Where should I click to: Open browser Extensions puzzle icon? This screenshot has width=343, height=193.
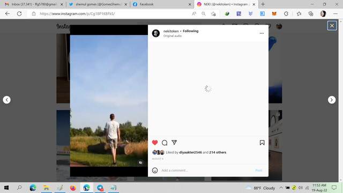click(x=286, y=13)
